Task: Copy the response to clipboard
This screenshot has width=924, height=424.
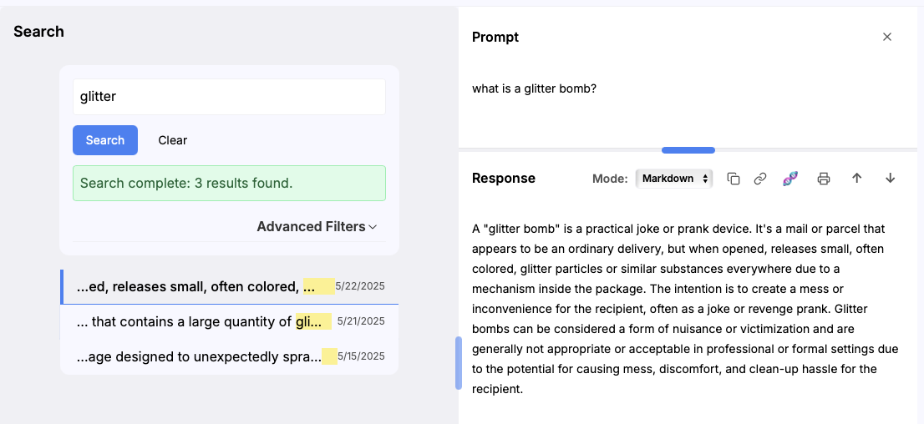Action: click(734, 179)
